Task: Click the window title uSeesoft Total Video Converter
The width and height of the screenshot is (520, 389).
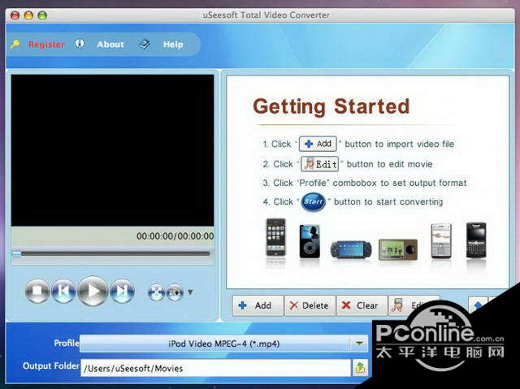Action: (x=266, y=15)
